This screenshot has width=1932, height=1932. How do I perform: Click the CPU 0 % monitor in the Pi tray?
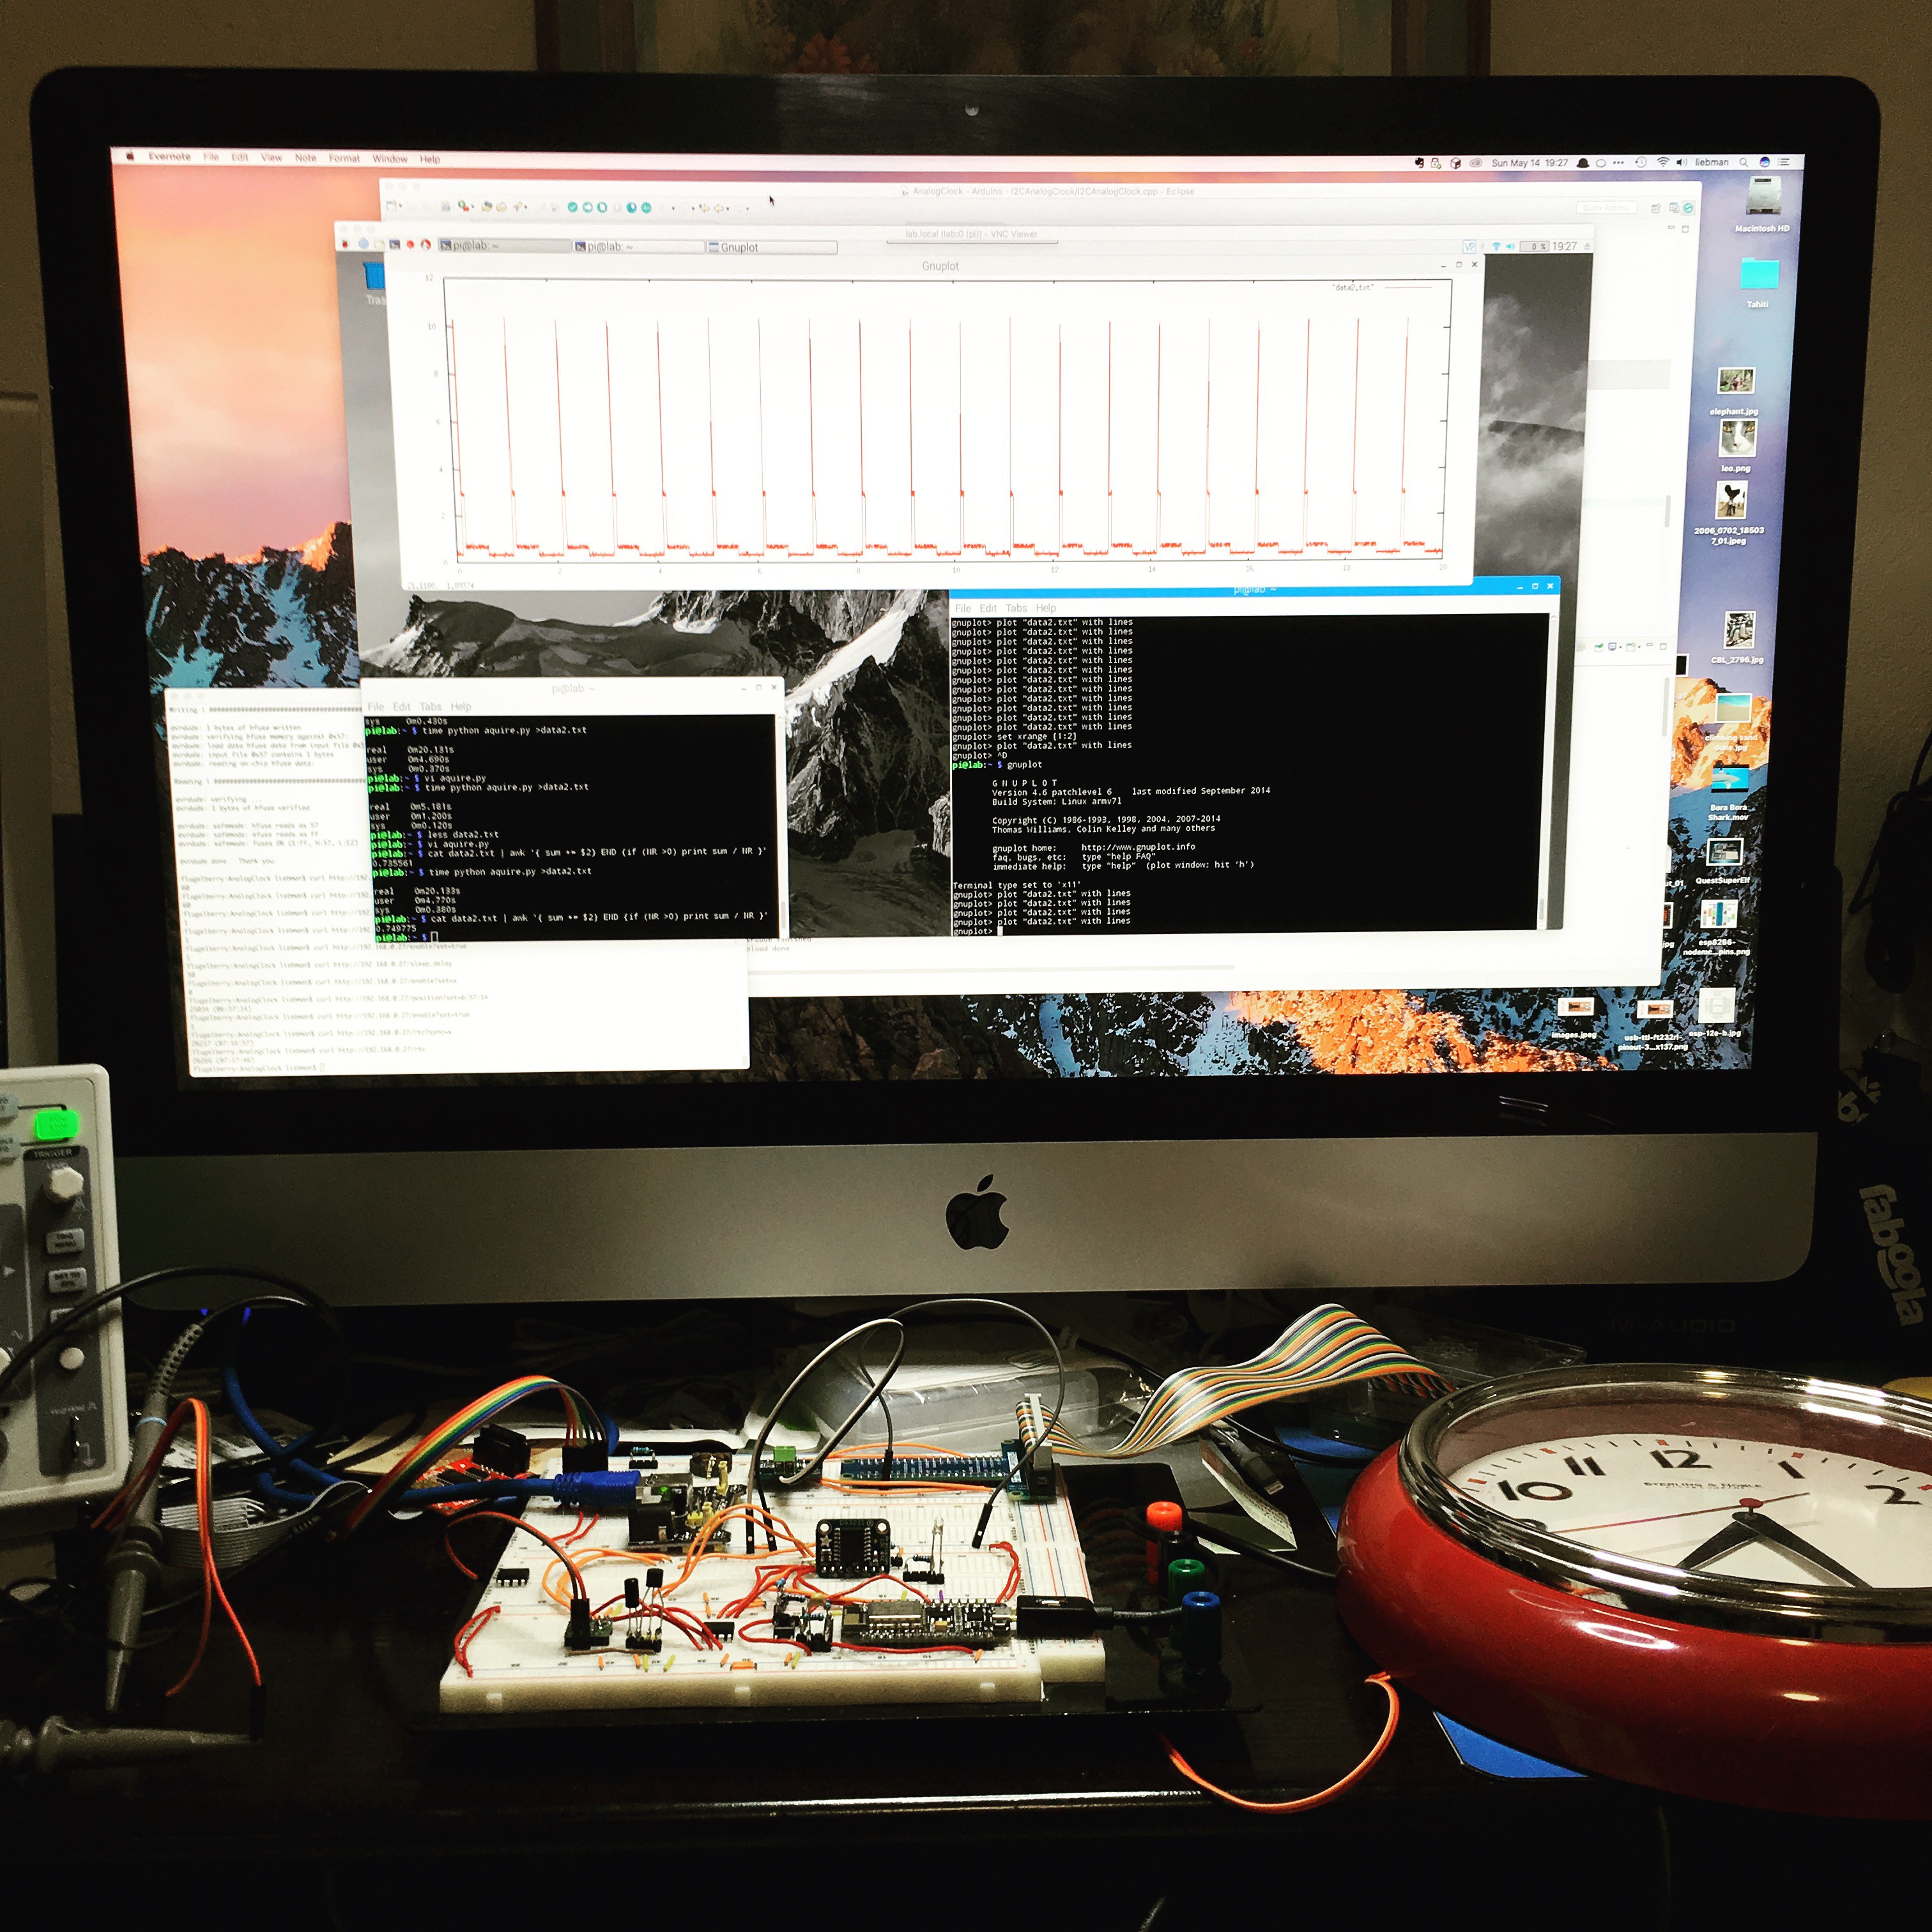[x=1535, y=247]
